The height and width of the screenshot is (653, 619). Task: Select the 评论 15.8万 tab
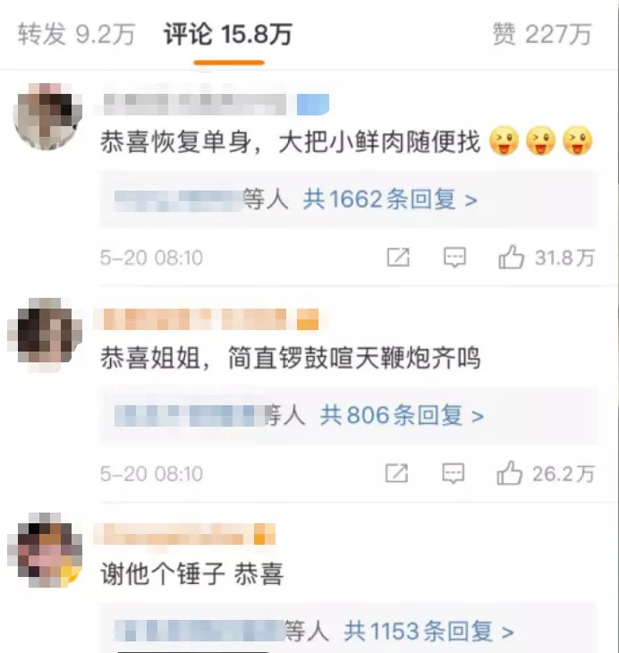point(228,34)
